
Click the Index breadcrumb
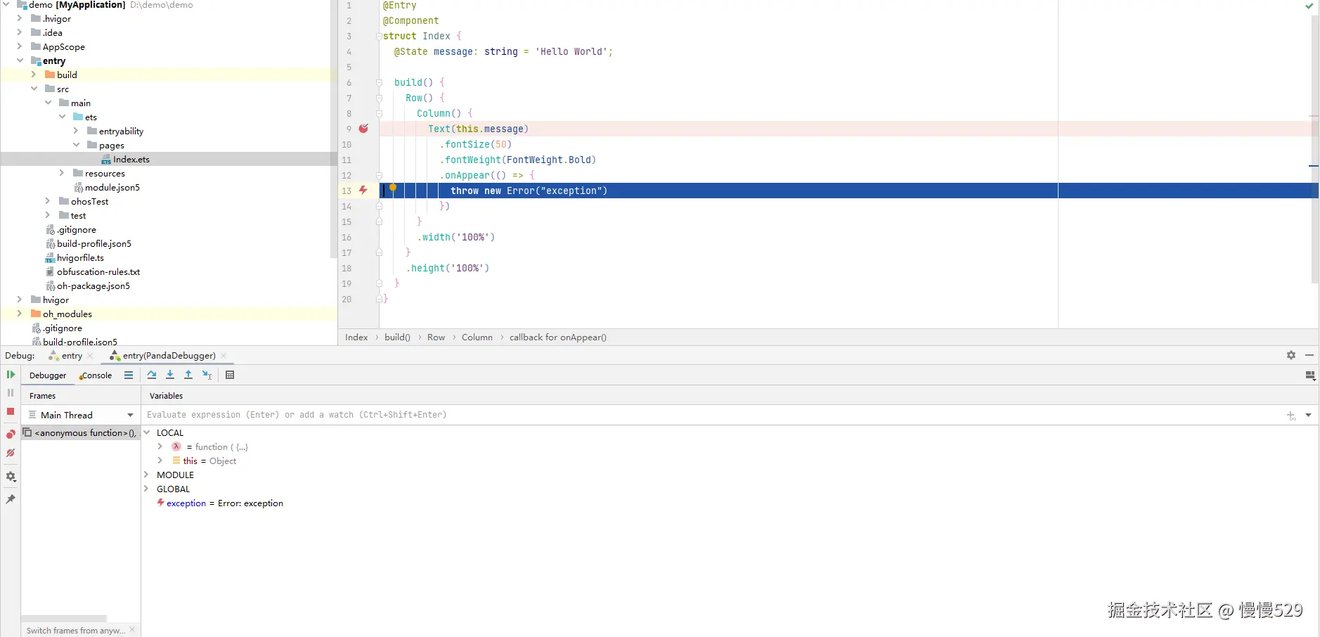click(x=356, y=337)
